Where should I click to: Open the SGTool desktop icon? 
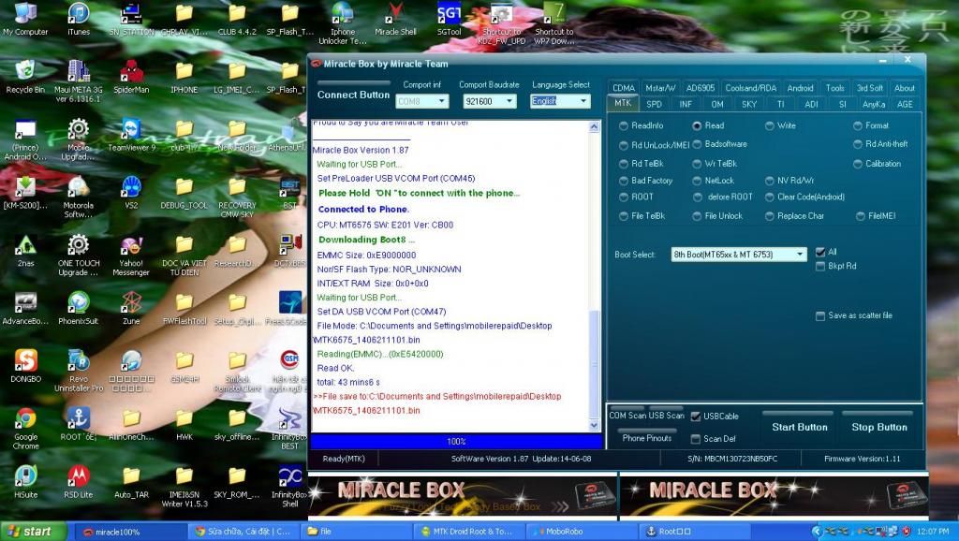tap(449, 19)
